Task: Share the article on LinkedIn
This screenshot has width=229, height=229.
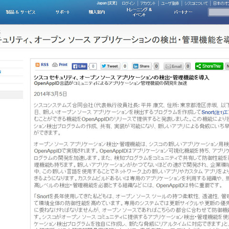Action: [x=142, y=66]
